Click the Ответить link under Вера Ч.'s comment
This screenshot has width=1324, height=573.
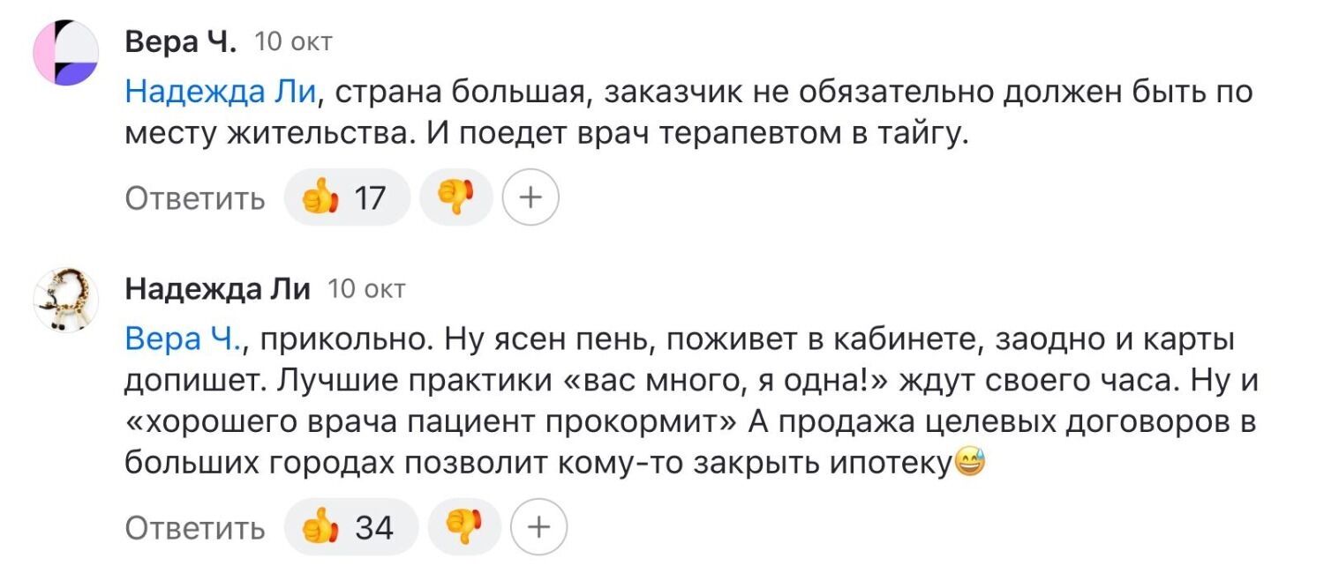click(x=195, y=198)
